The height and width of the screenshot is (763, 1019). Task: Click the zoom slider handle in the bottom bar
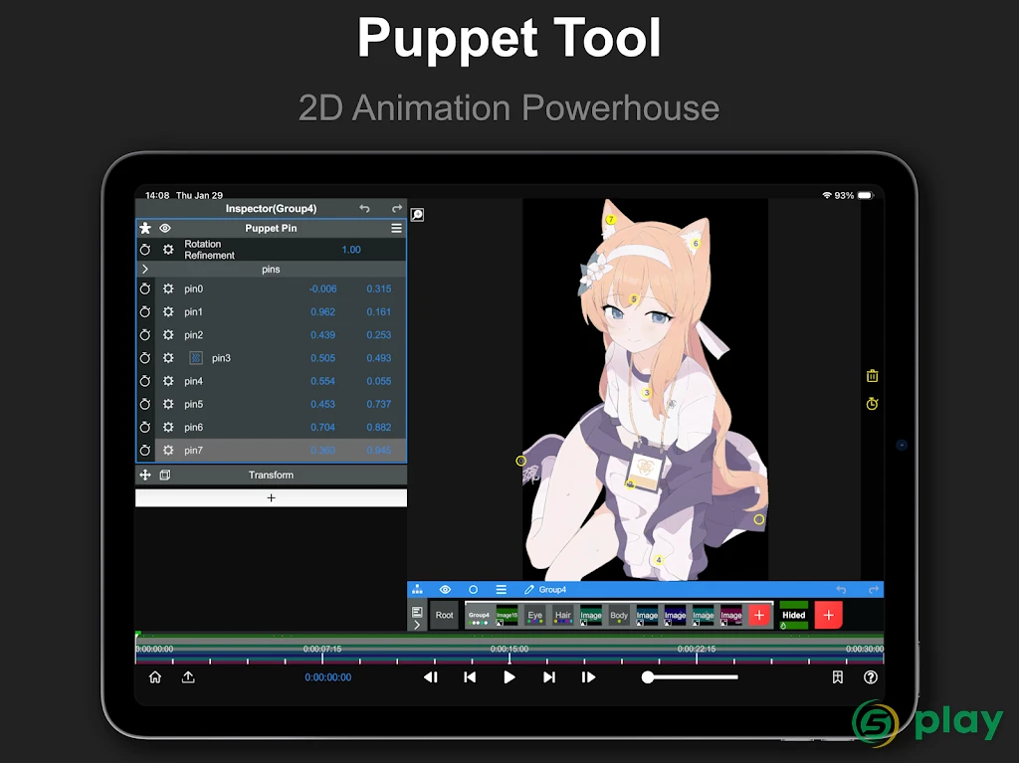point(647,677)
